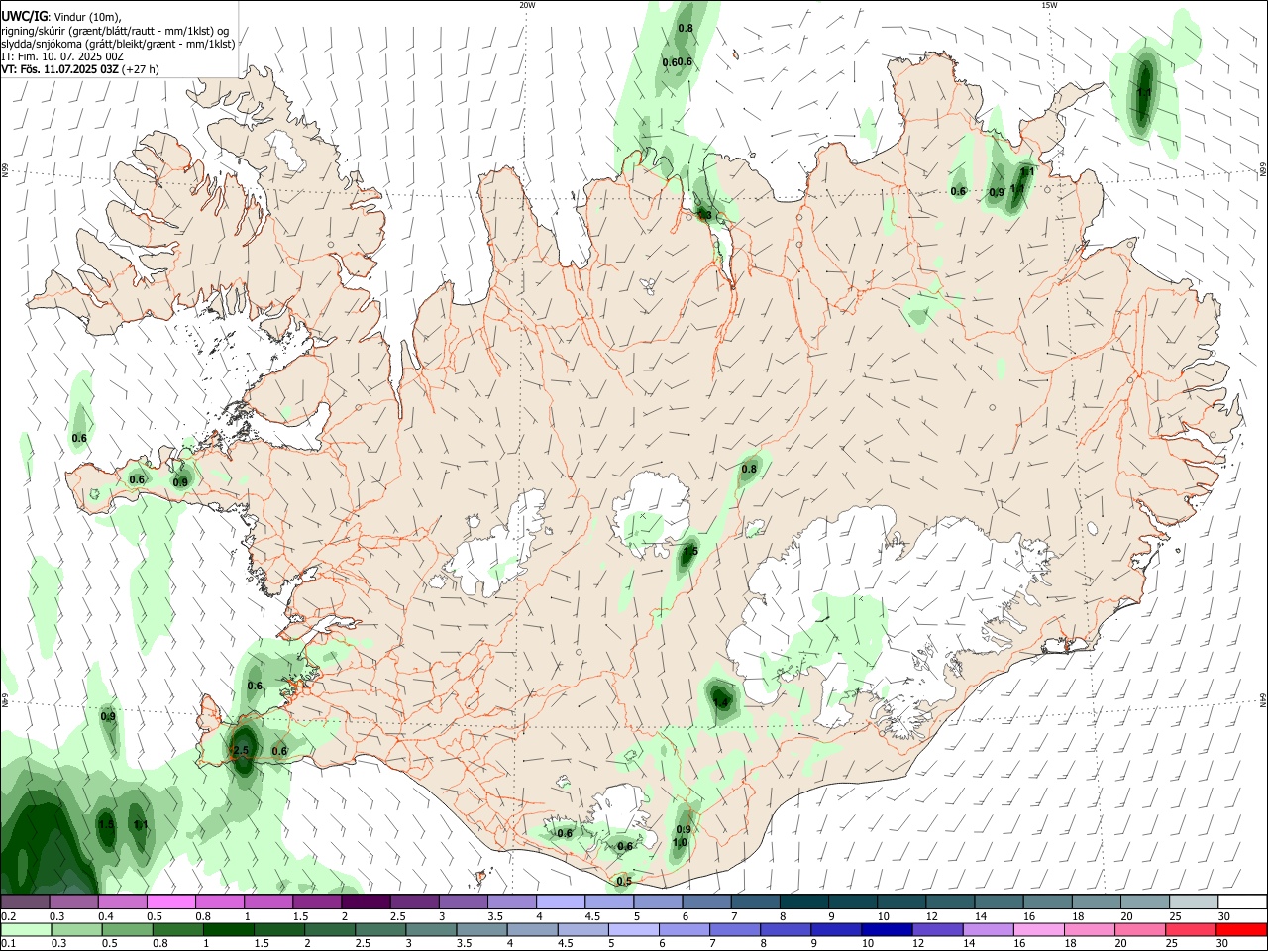Pick the deep navy blue 10–12 rain swatch
This screenshot has width=1268, height=951.
coord(887,930)
